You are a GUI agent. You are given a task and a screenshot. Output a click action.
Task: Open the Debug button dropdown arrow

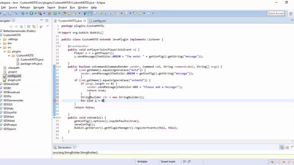(27, 13)
